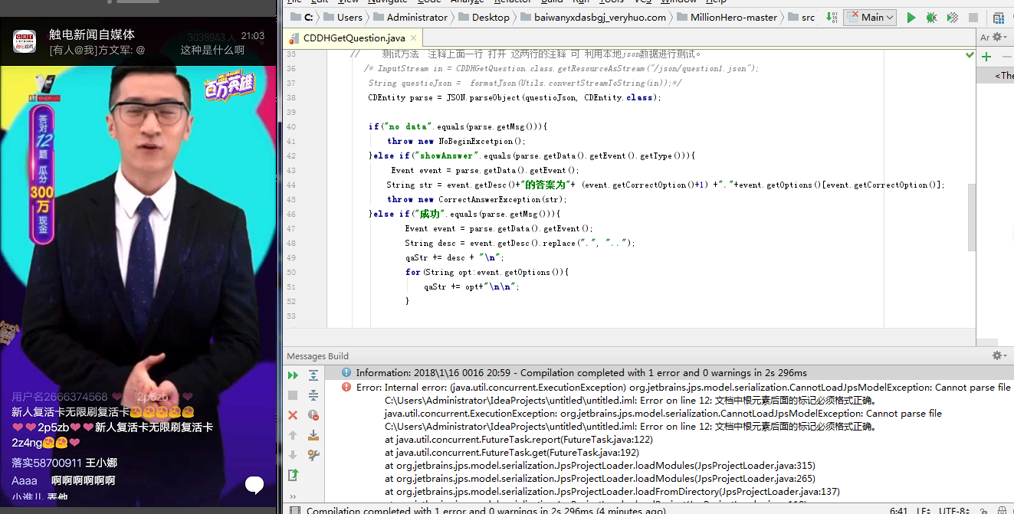Click Users in navigation bar
Viewport: 1014px width, 514px height.
coord(343,17)
